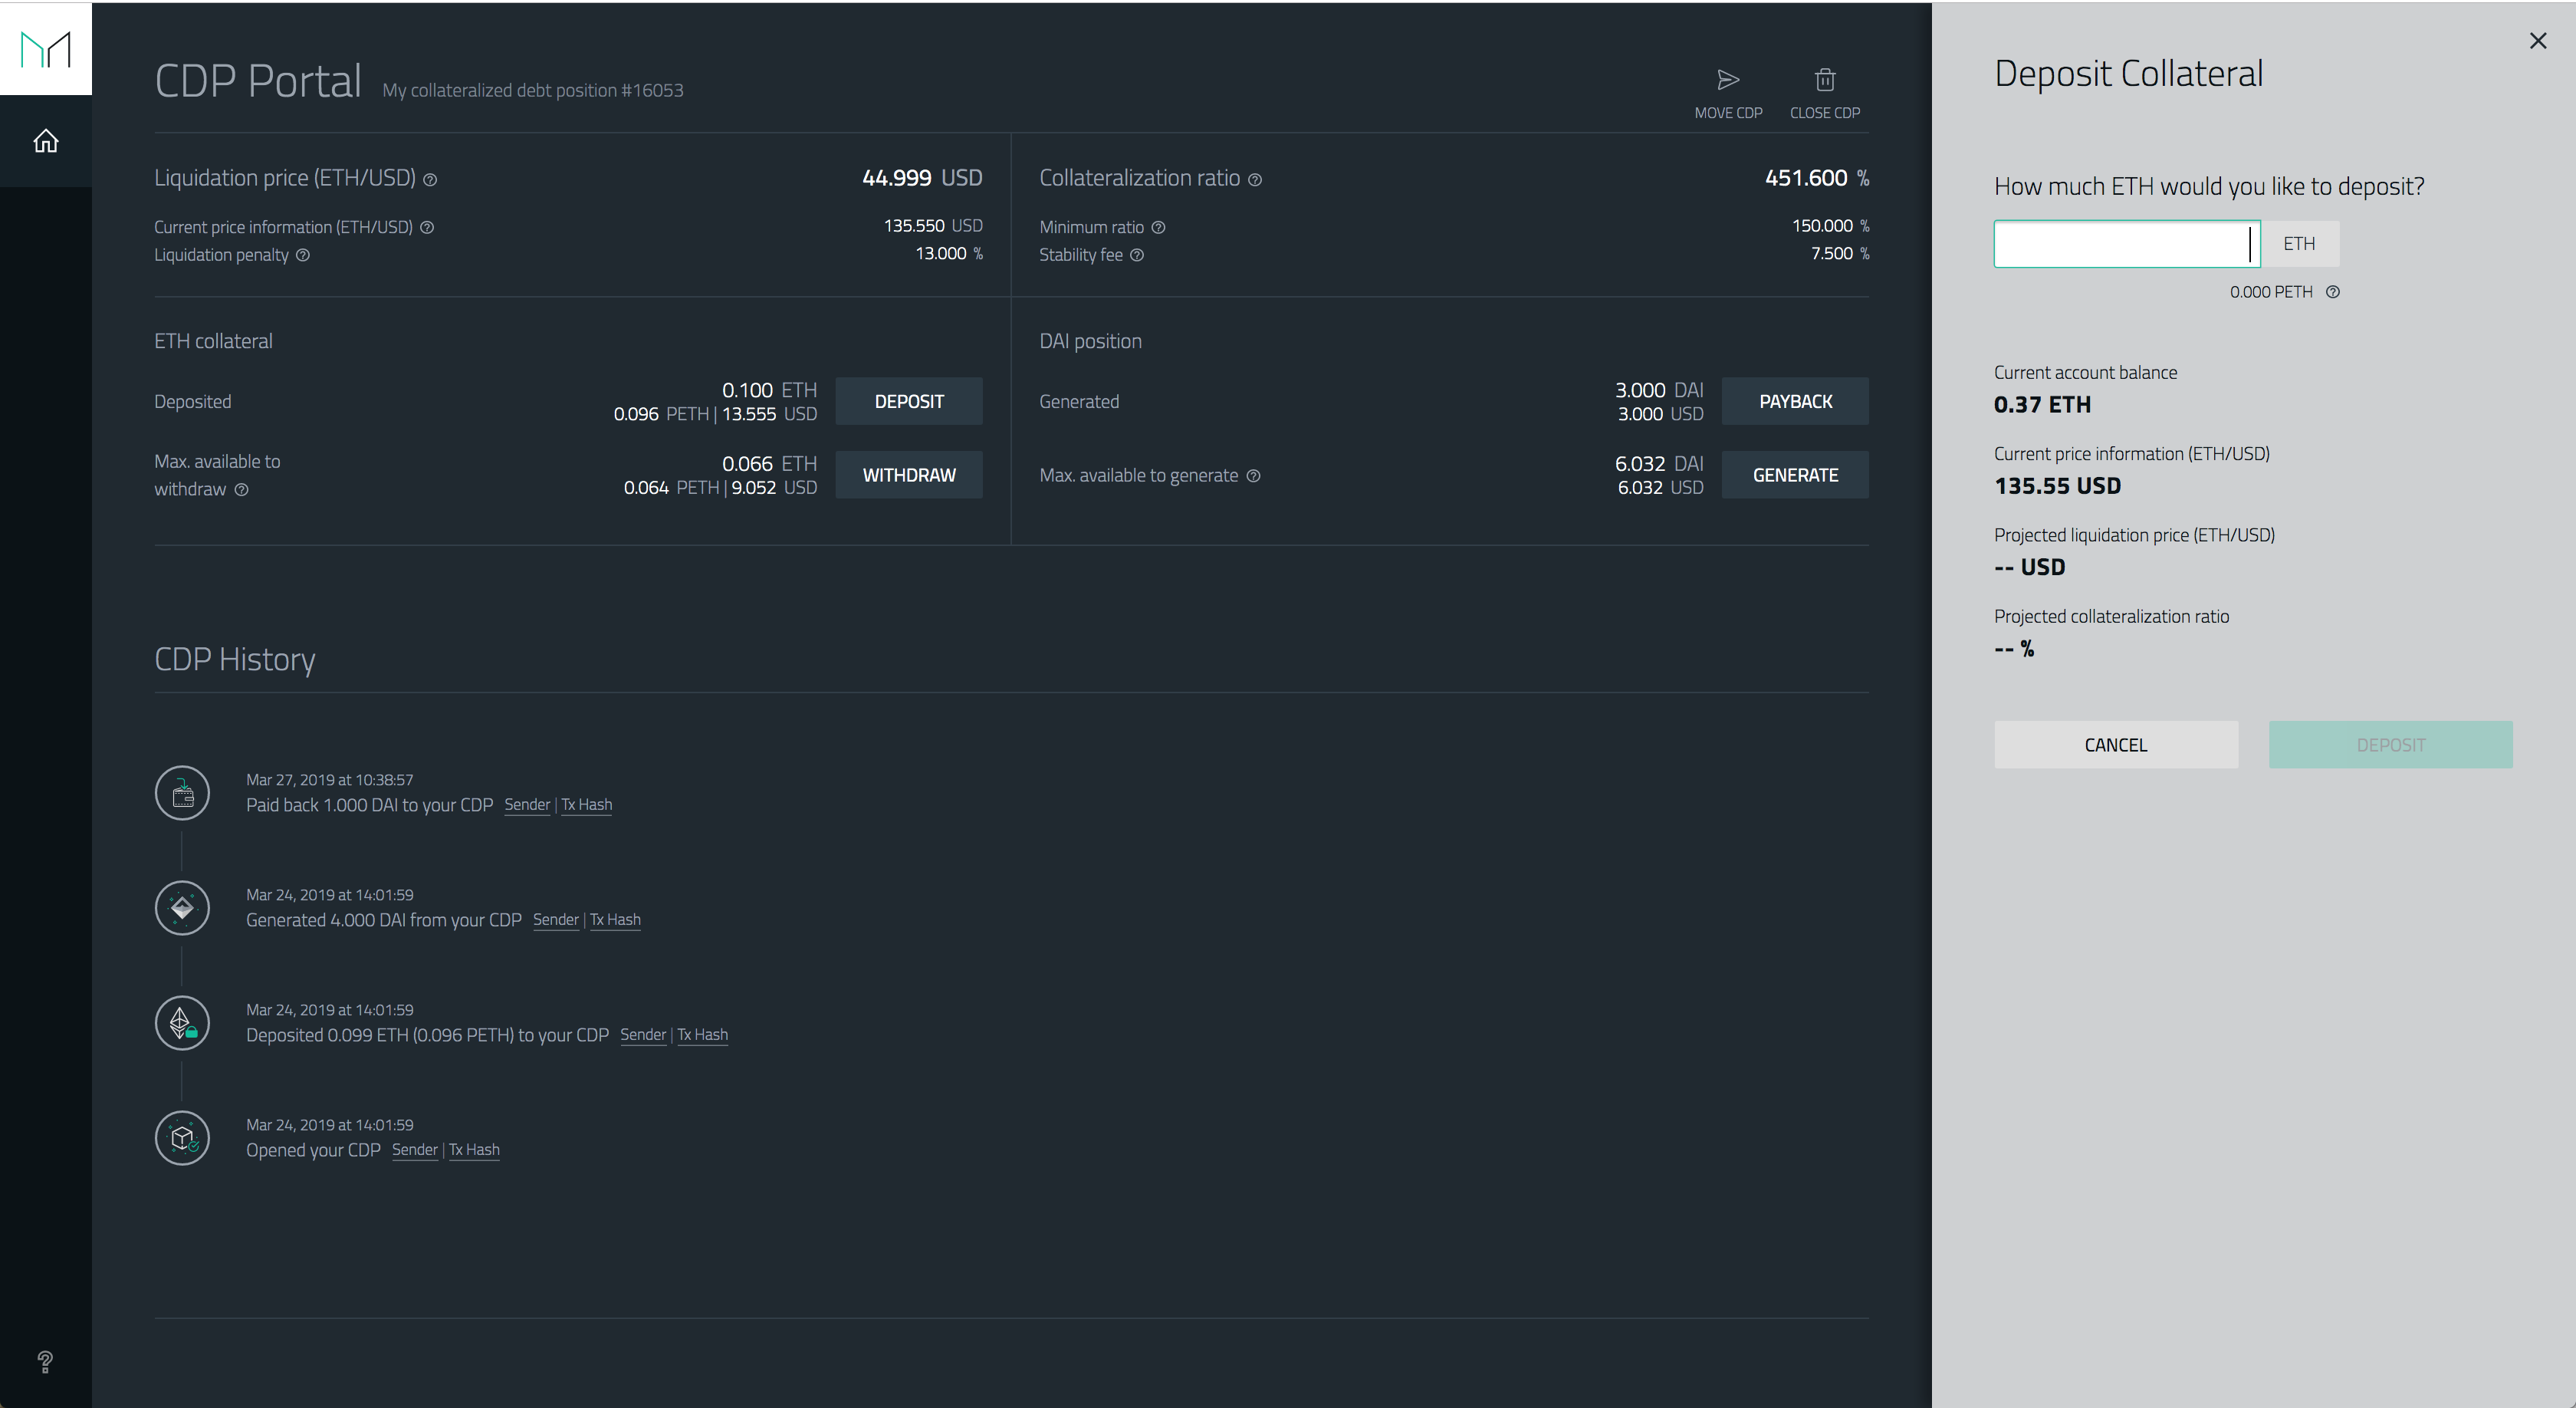Show Collateralization ratio info icon
Image resolution: width=2576 pixels, height=1408 pixels.
click(1255, 180)
